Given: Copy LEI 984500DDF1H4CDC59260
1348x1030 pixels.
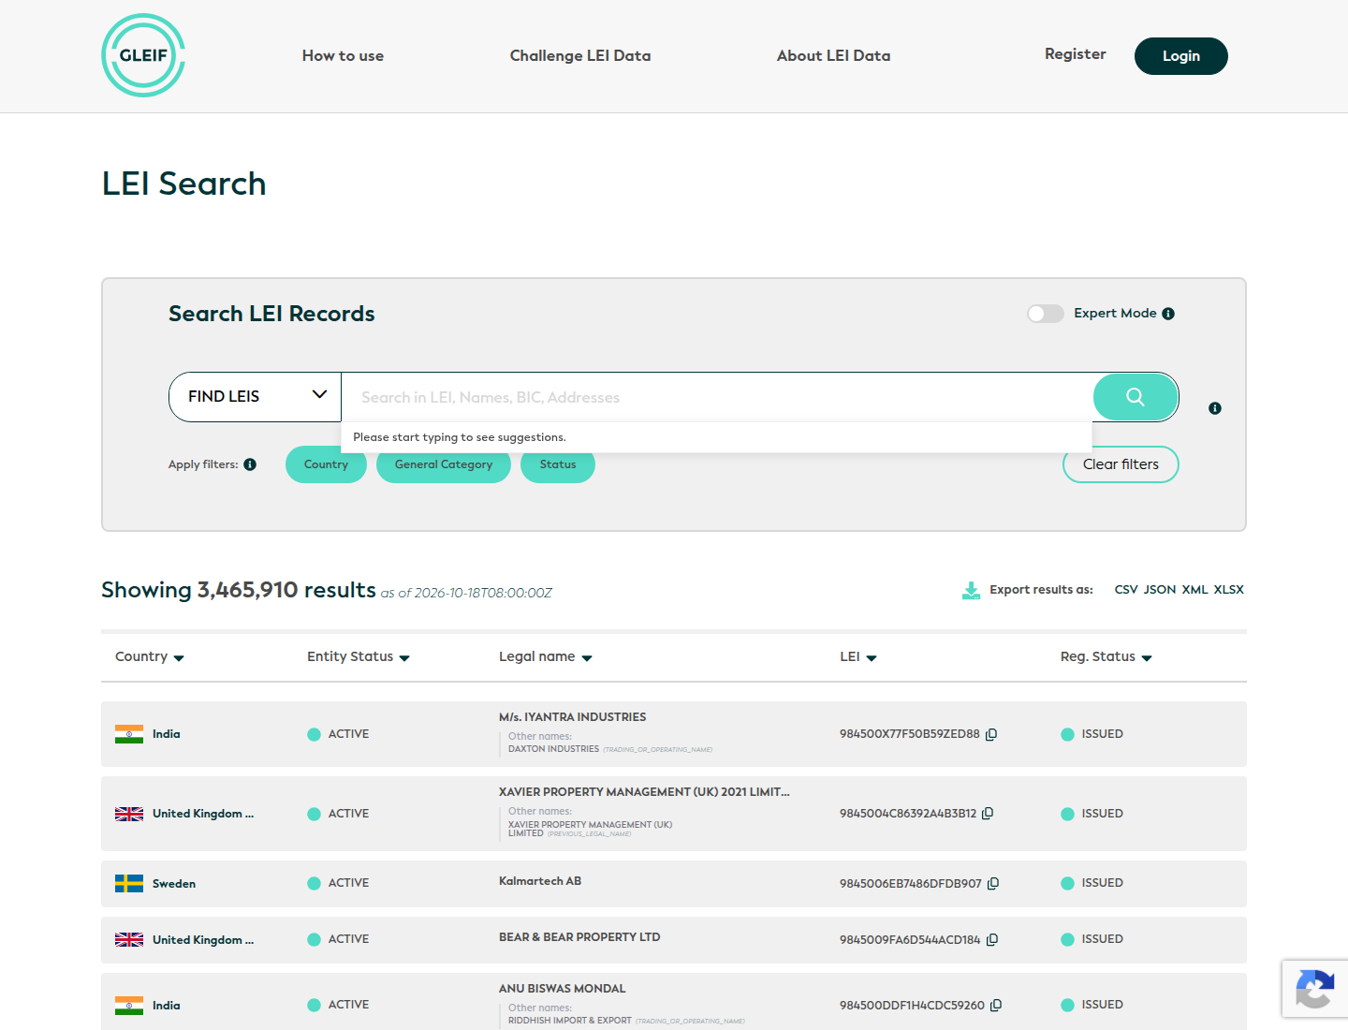Looking at the screenshot, I should click(x=996, y=1005).
